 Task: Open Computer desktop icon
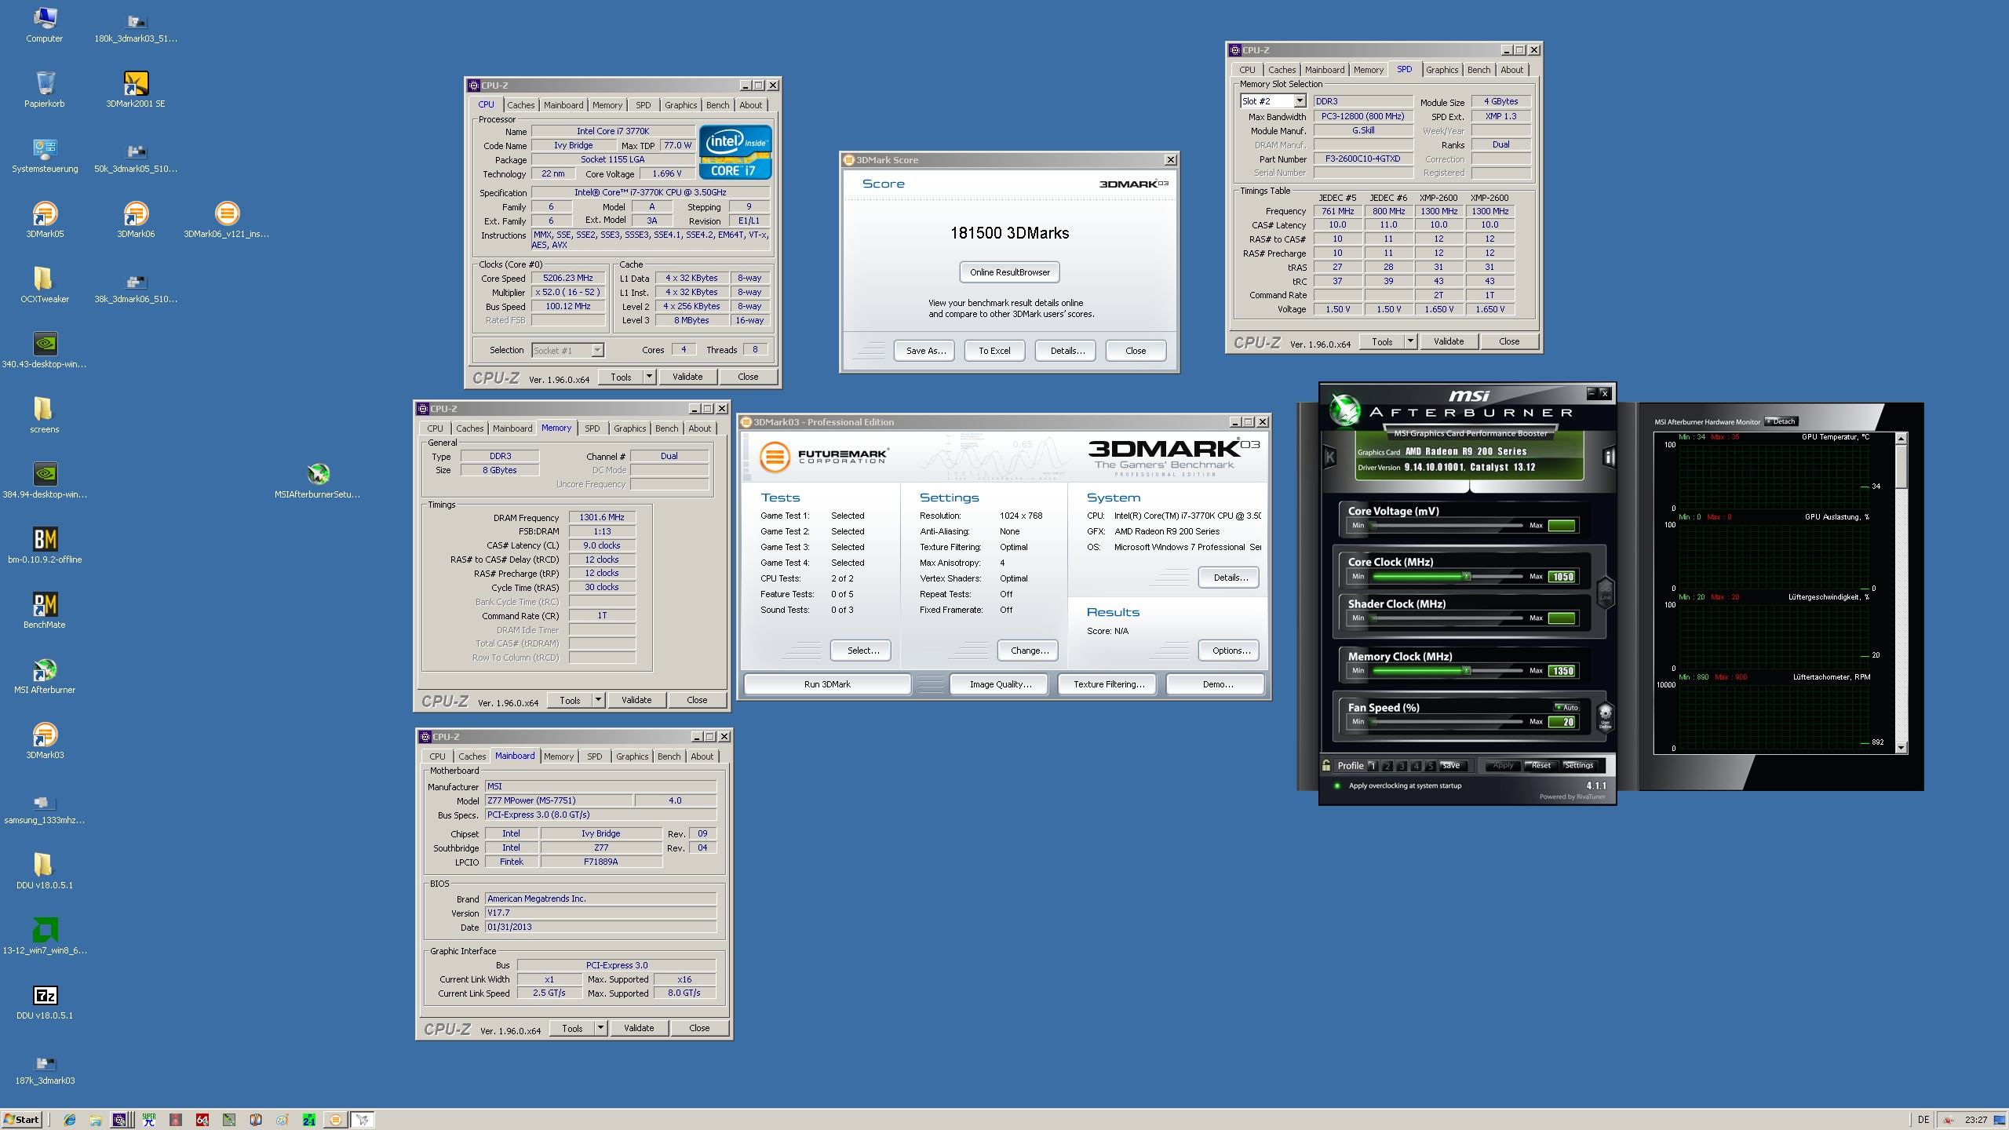tap(45, 24)
